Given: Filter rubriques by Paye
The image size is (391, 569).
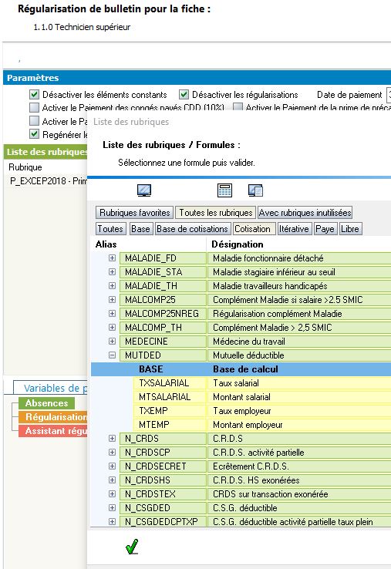Looking at the screenshot, I should tap(325, 229).
